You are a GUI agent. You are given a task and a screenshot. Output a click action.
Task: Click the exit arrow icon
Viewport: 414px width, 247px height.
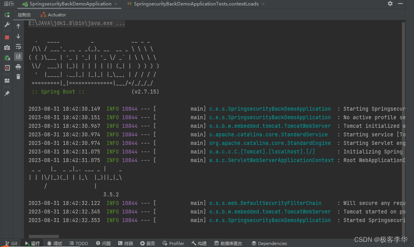tap(7, 68)
